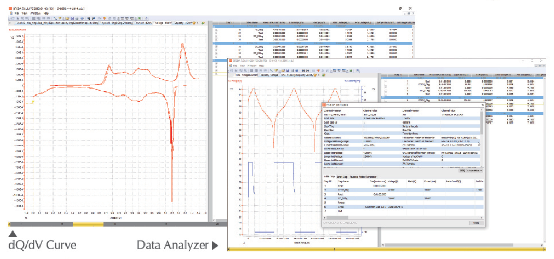554x259 pixels.
Task: Click the save disk icon in the Data Analyzer toolbar
Action: pos(287,71)
